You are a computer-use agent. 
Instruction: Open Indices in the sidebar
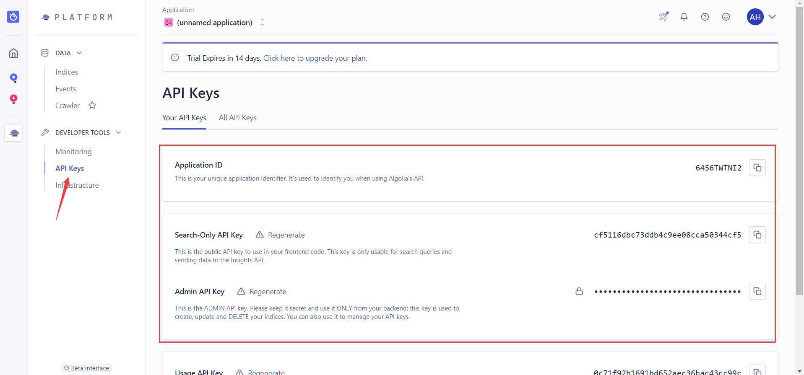[x=67, y=72]
